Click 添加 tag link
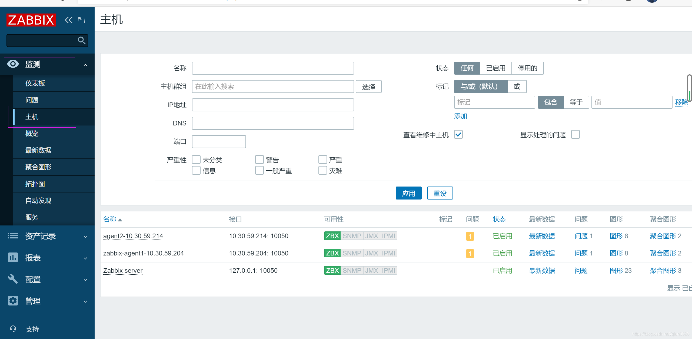Viewport: 692px width, 339px height. tap(461, 116)
